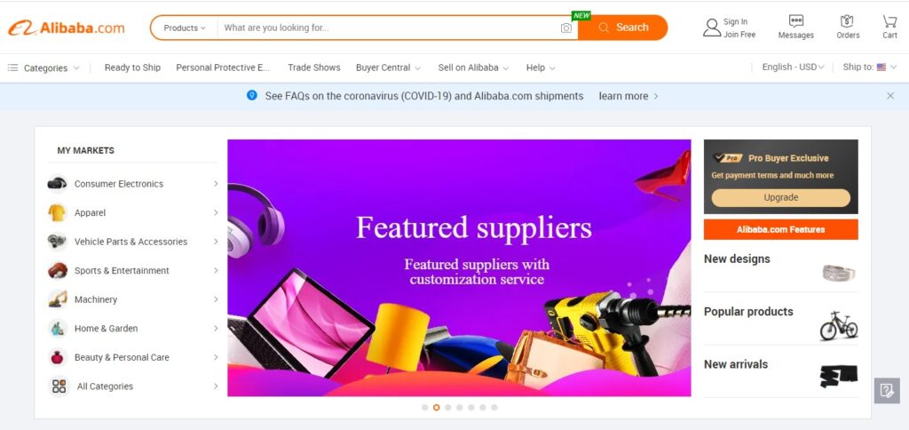Open All Categories grid icon

59,386
